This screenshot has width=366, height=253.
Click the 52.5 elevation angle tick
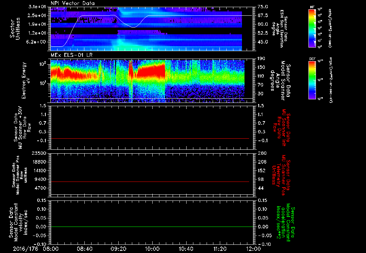[x=263, y=33]
